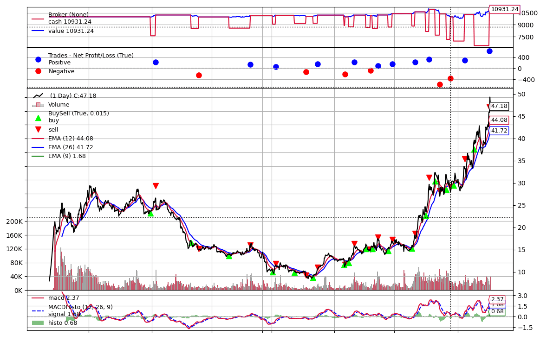Click the blue dashed signal line legend icon

pyautogui.click(x=38, y=310)
